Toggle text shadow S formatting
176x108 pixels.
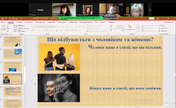42,30
